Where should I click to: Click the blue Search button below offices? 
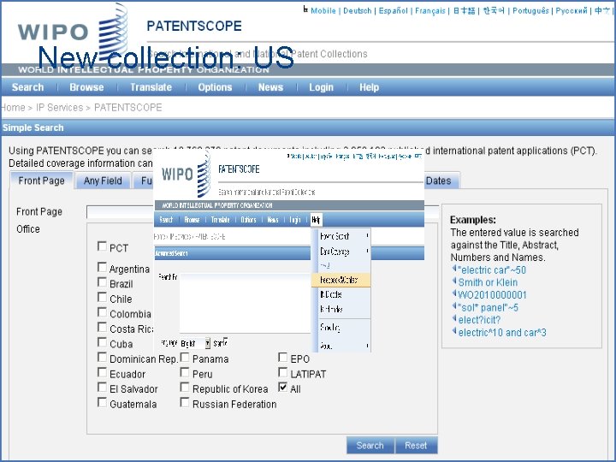[x=370, y=446]
